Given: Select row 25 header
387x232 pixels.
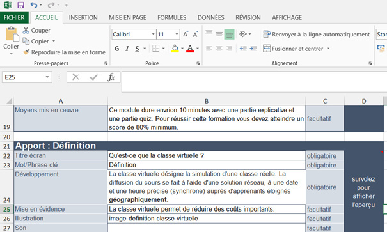Looking at the screenshot, I should pyautogui.click(x=6, y=209).
